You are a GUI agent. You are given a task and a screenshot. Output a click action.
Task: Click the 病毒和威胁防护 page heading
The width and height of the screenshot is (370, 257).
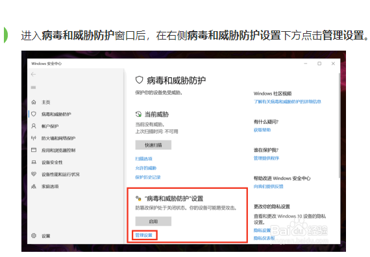[177, 80]
